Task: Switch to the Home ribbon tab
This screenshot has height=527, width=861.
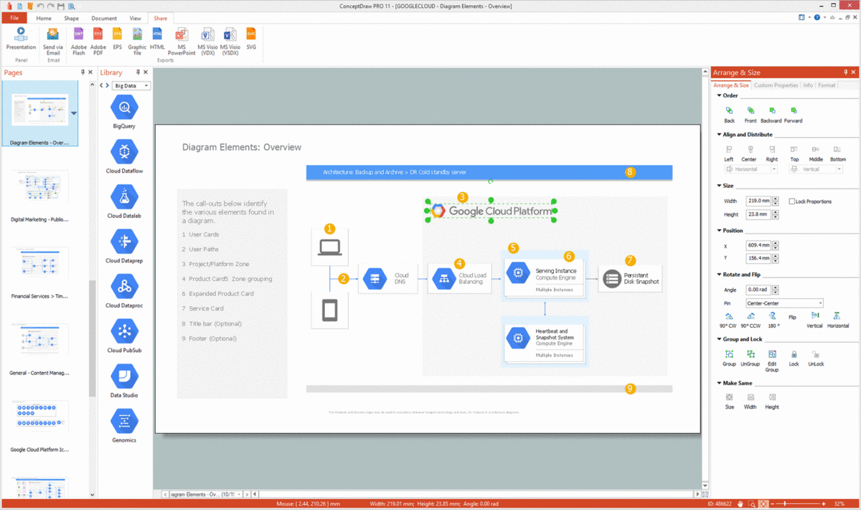Action: coord(44,18)
